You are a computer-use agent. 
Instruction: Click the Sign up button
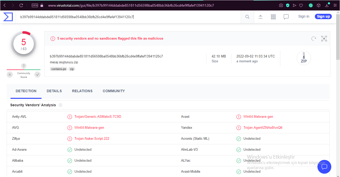(323, 16)
